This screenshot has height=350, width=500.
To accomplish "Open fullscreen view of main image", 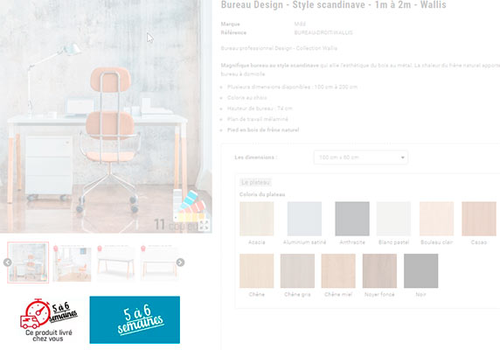I will pyautogui.click(x=204, y=225).
